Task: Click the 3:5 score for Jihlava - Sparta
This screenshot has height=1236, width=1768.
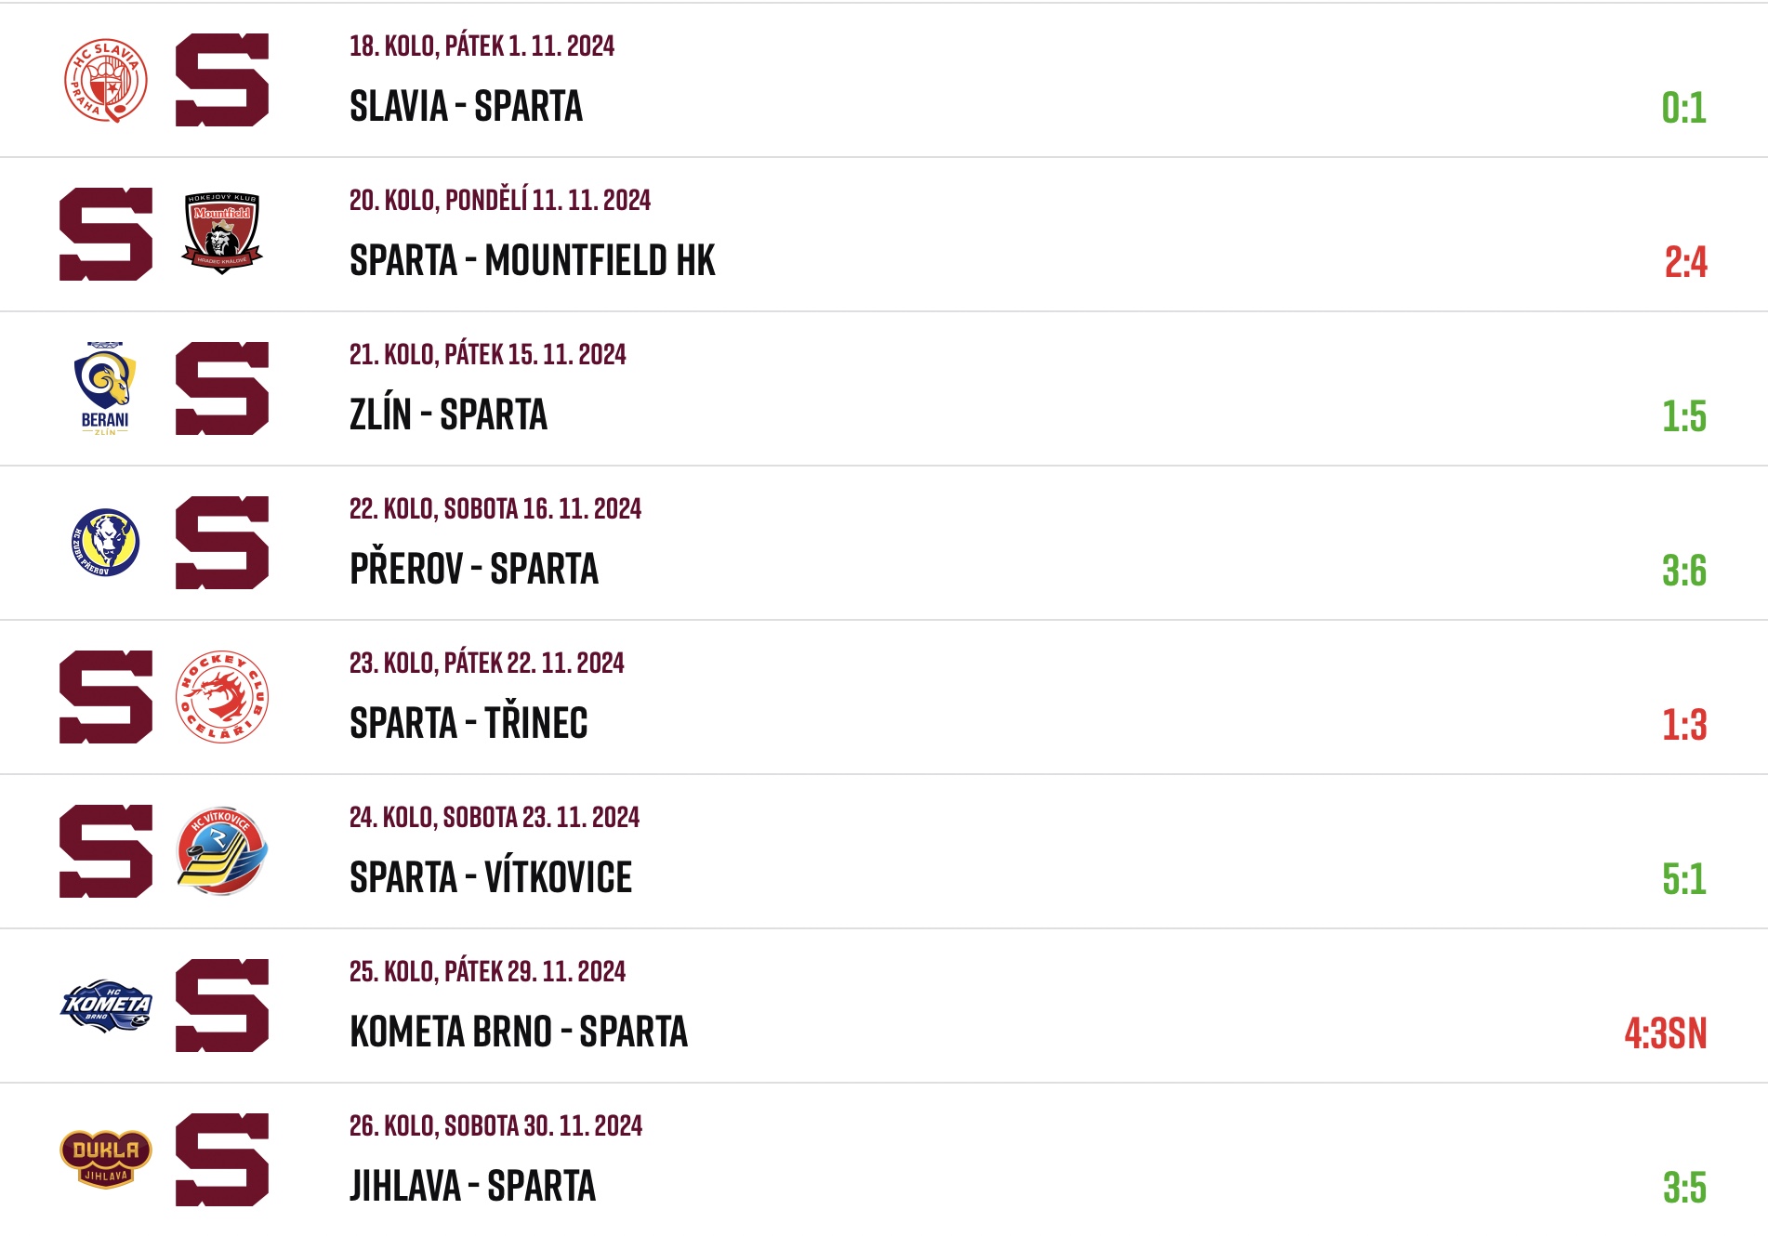Action: point(1684,1188)
